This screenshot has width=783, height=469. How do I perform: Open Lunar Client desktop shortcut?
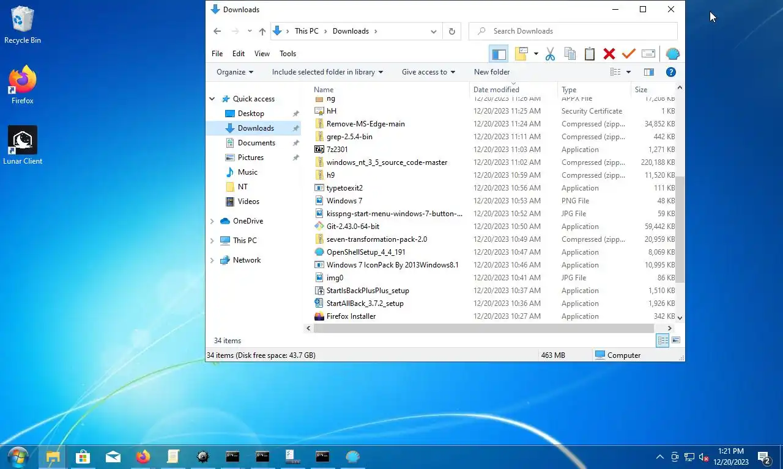click(23, 145)
